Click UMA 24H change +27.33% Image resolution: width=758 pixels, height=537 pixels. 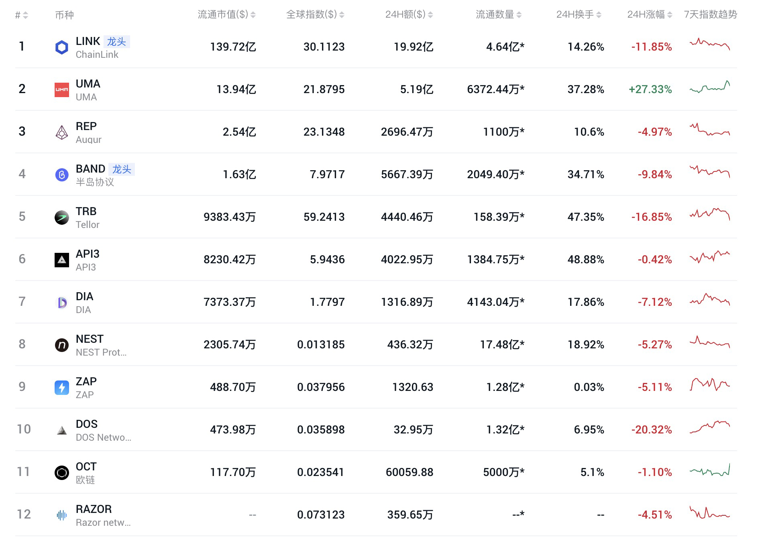[650, 89]
